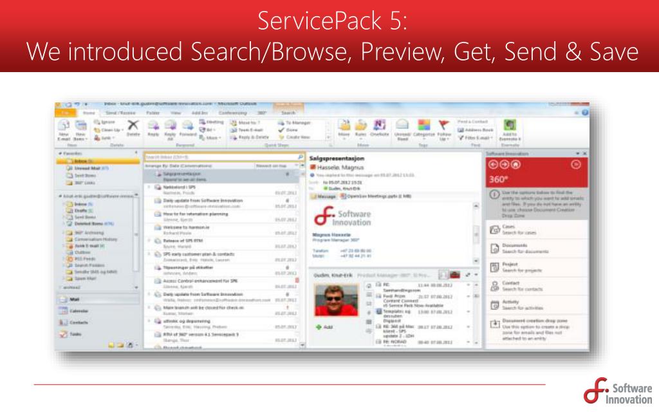Switch to the Conferencing ribbon tab
The width and height of the screenshot is (659, 412).
pos(233,113)
